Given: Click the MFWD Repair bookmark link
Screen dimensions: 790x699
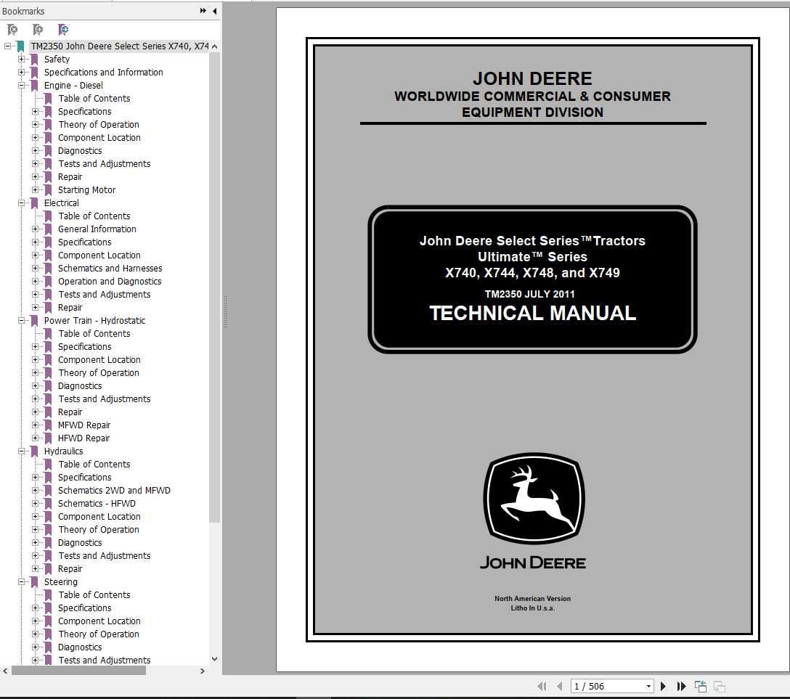Looking at the screenshot, I should coord(84,425).
